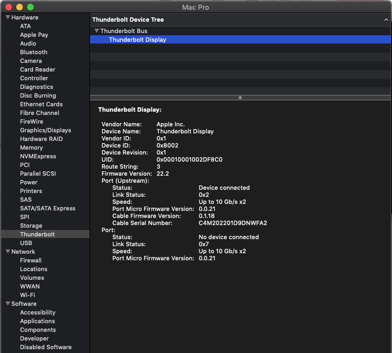Open Graphics/Displays section
392x353 pixels.
point(46,130)
